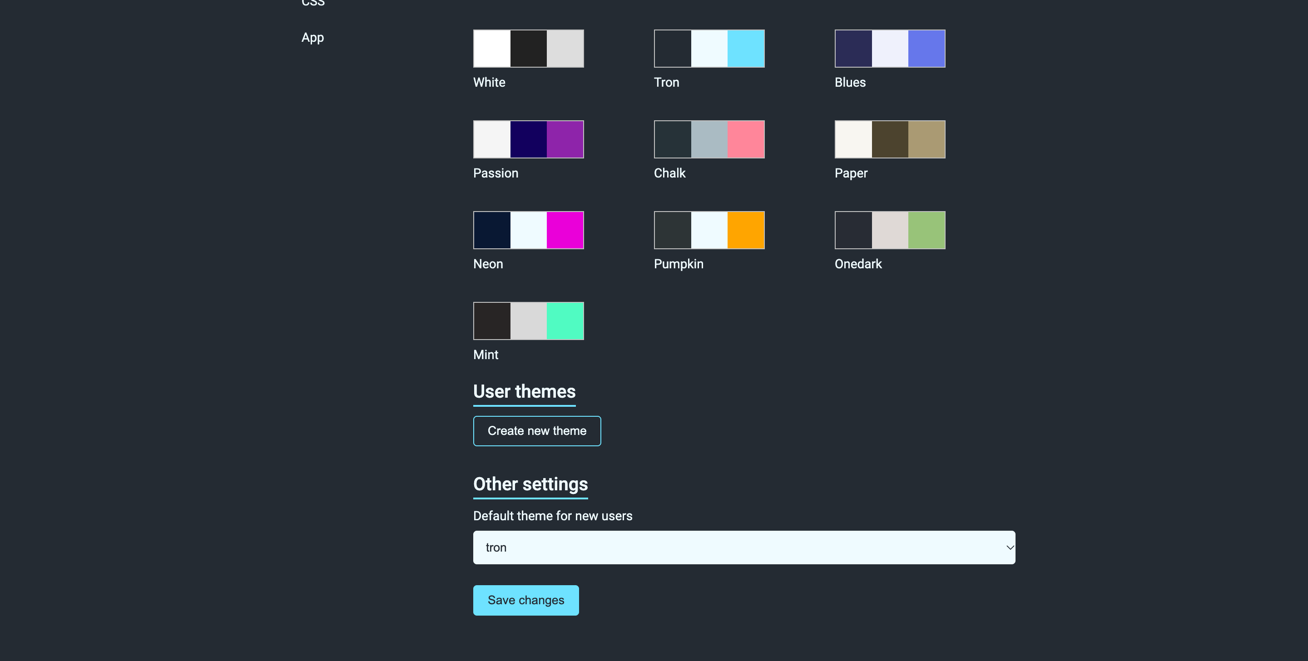Choose the Paper theme swatch

[x=890, y=139]
